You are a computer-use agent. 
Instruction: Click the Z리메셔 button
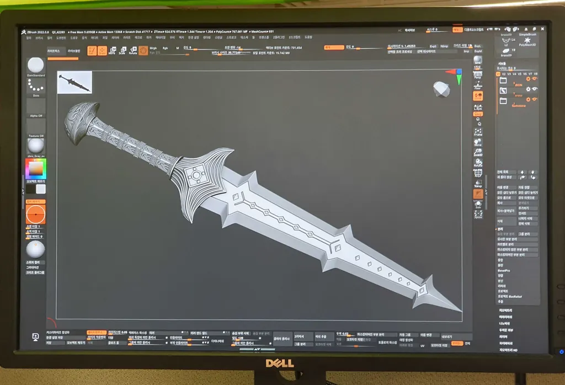coord(303,336)
